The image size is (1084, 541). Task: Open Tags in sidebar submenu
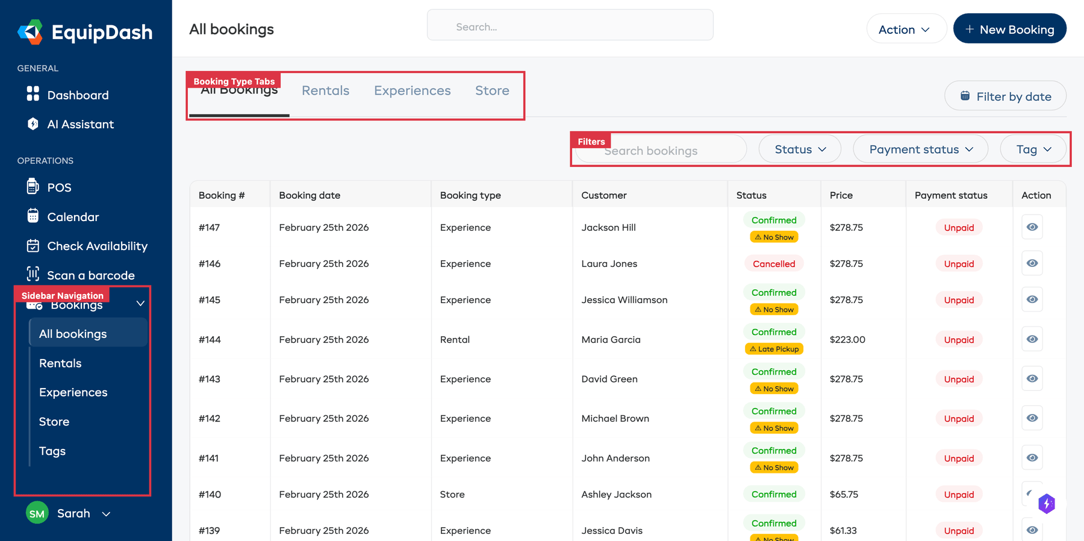coord(52,451)
